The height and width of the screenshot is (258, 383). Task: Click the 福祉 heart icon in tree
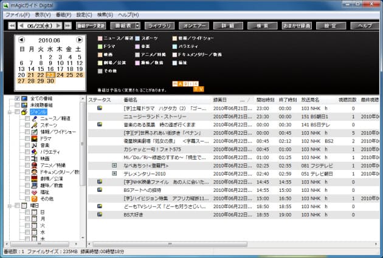click(x=35, y=192)
